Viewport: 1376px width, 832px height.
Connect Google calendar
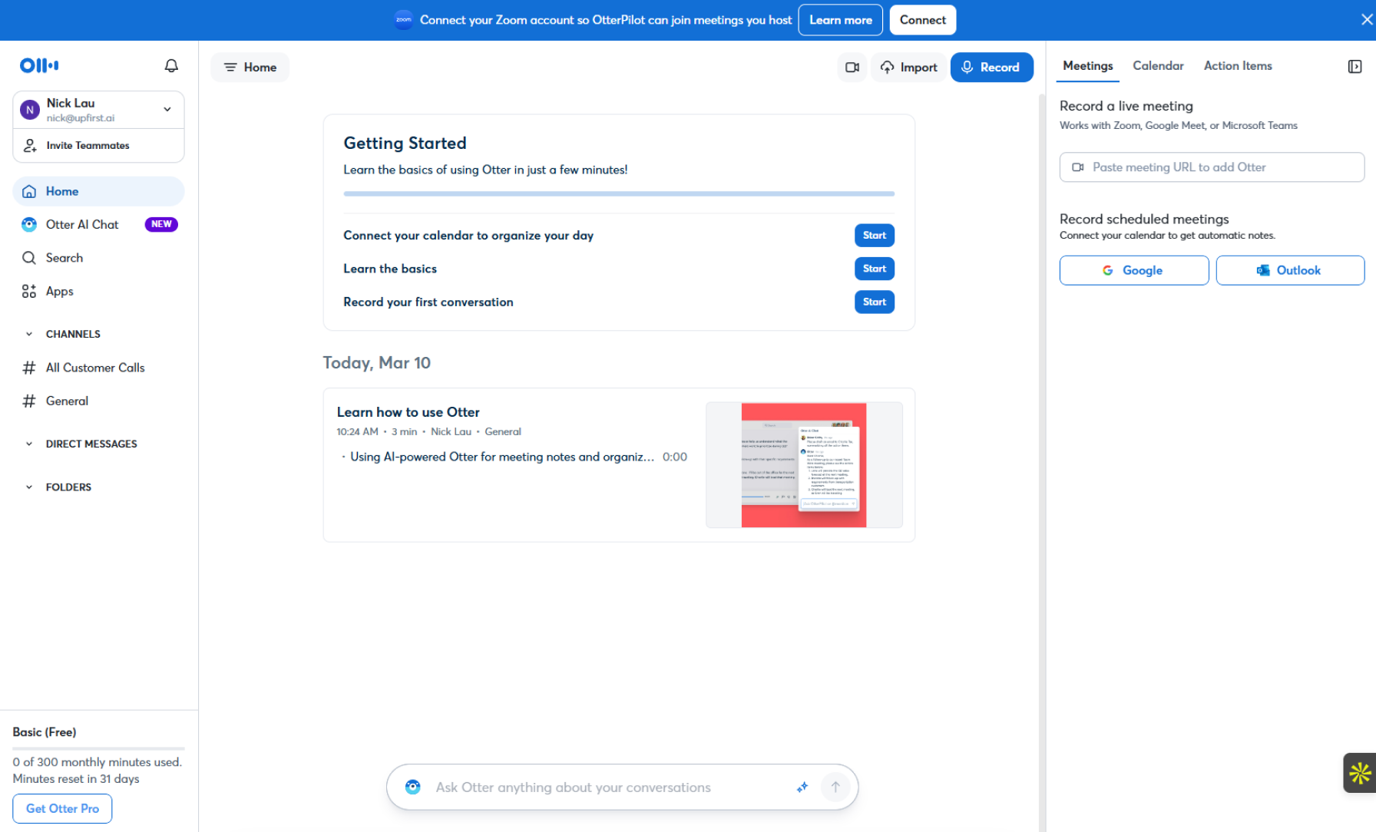pyautogui.click(x=1133, y=270)
